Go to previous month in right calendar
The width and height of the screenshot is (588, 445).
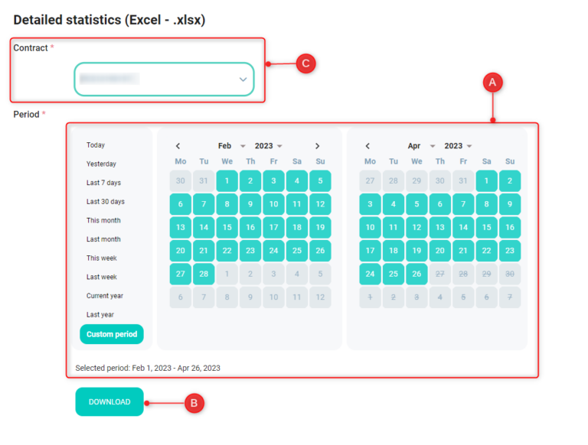point(367,146)
